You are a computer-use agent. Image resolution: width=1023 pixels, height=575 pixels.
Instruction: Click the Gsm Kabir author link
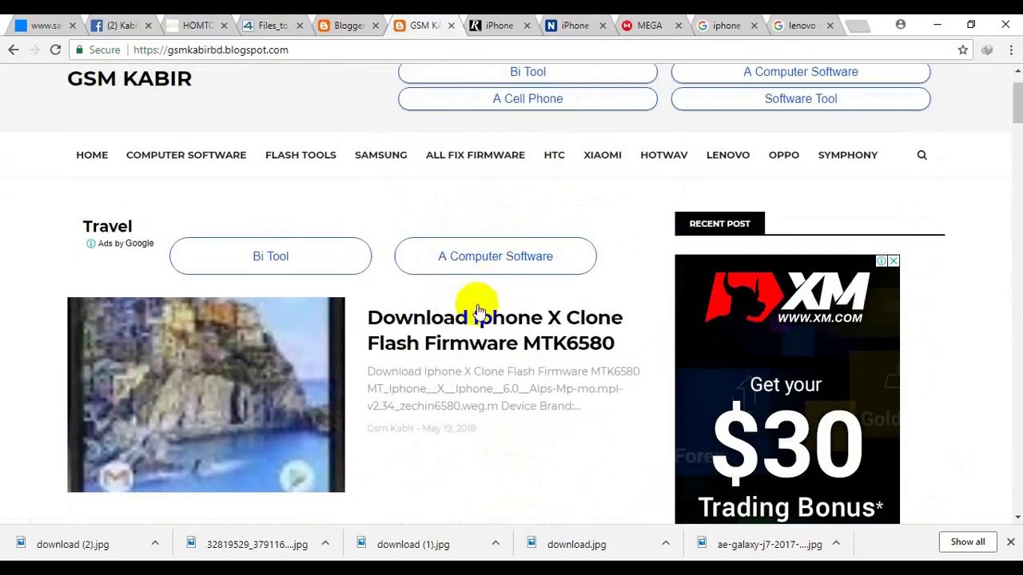(390, 428)
